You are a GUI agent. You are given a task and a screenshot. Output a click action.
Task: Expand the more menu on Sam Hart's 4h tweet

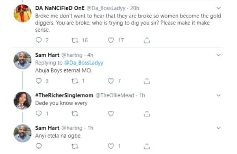tap(219, 55)
